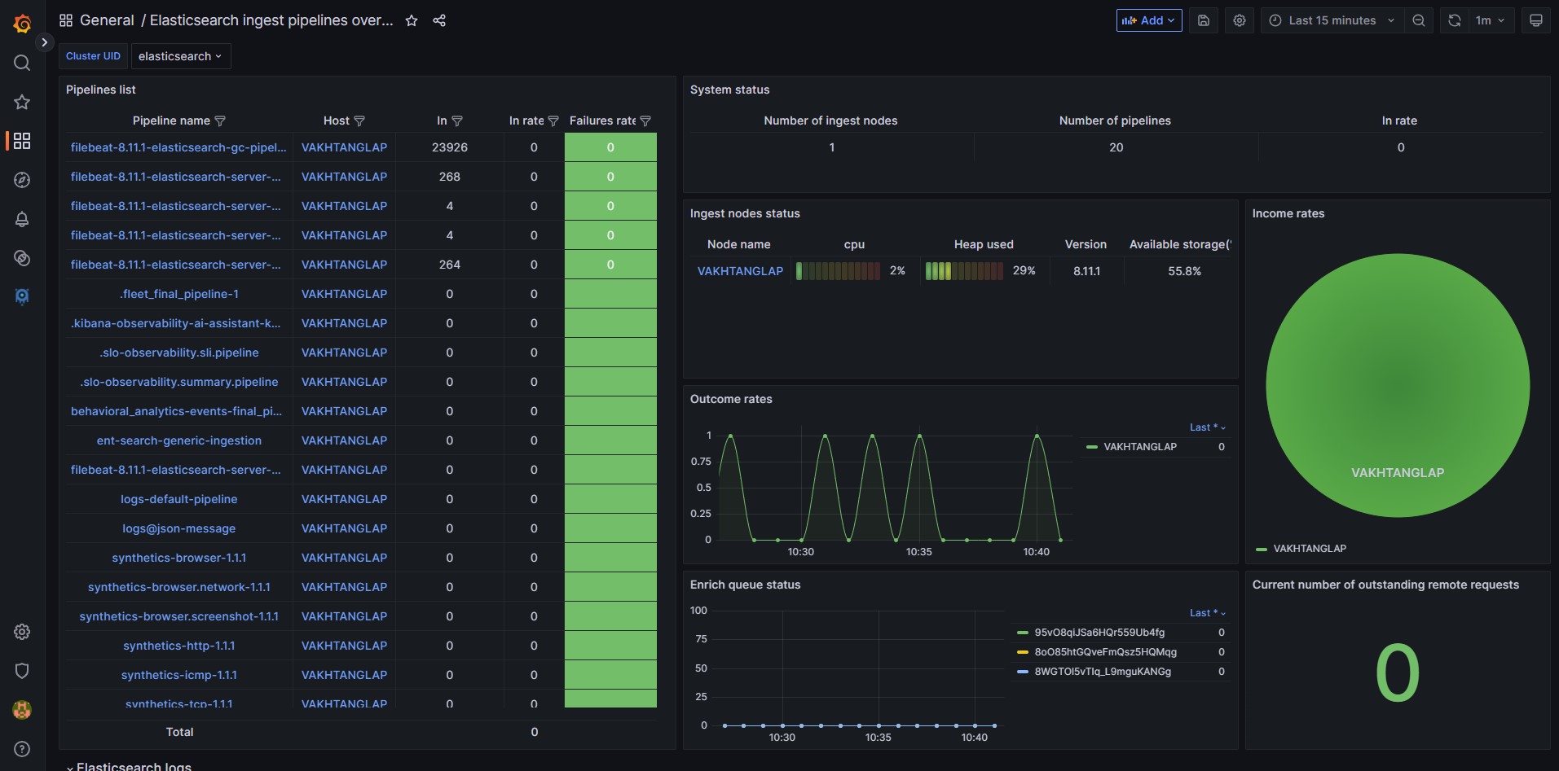Toggle VAKHTANGLAP series in Outcome rates legend
Viewport: 1559px width, 771px height.
(x=1139, y=447)
